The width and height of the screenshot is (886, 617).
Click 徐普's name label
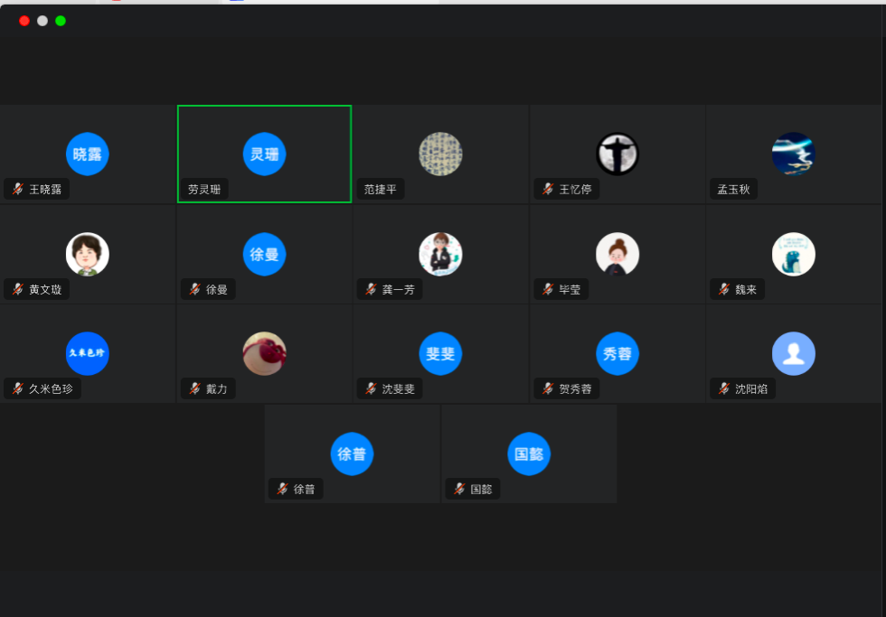[304, 489]
